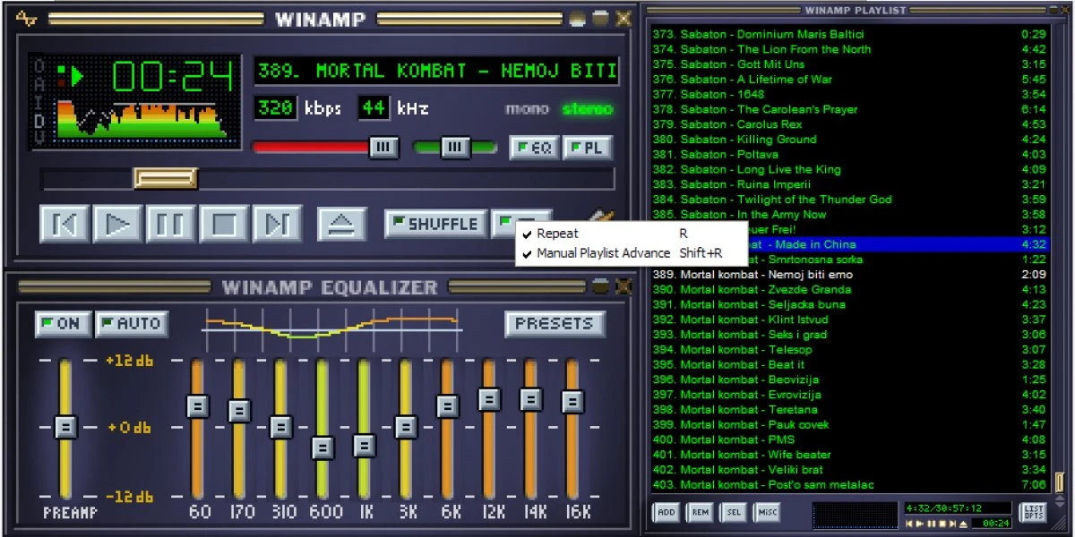This screenshot has width=1075, height=537.
Task: Enable the EQ toggle button
Action: click(533, 148)
